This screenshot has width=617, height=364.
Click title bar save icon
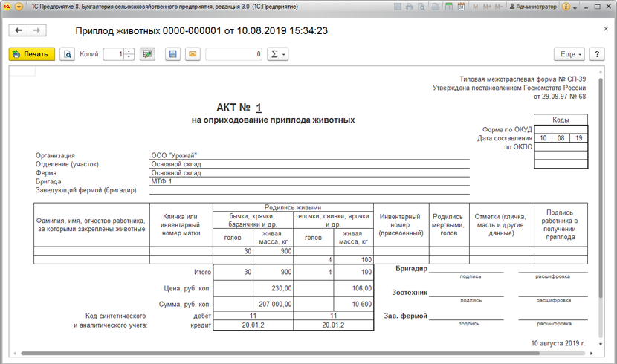pyautogui.click(x=398, y=7)
